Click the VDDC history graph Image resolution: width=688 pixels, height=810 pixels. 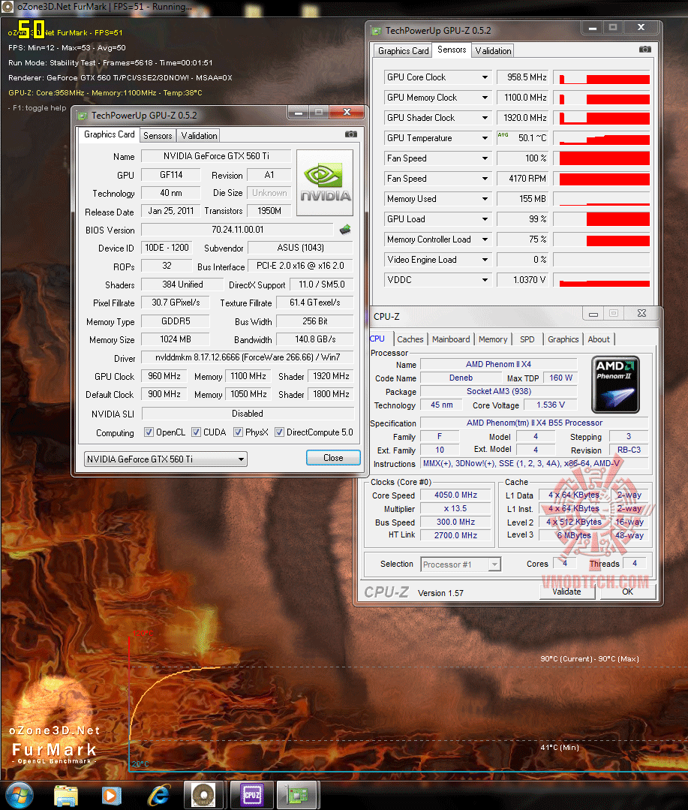[x=601, y=280]
